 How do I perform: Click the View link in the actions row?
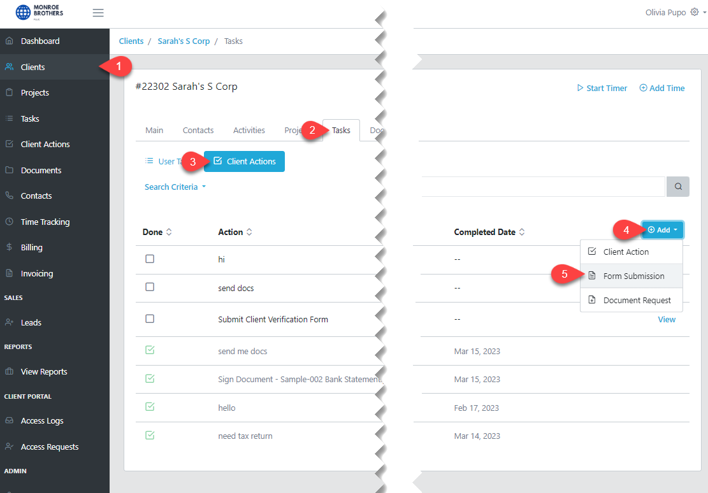666,319
